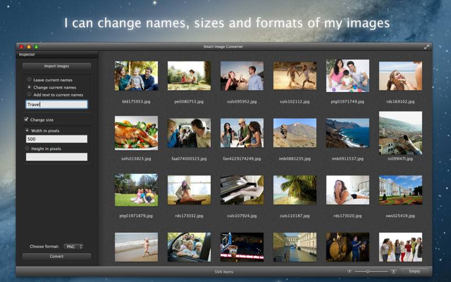
Task: Click the Empty button
Action: tap(414, 271)
